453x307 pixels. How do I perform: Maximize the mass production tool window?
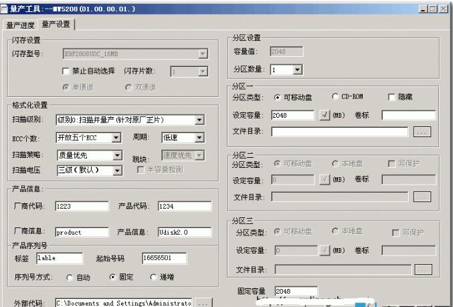pyautogui.click(x=432, y=9)
